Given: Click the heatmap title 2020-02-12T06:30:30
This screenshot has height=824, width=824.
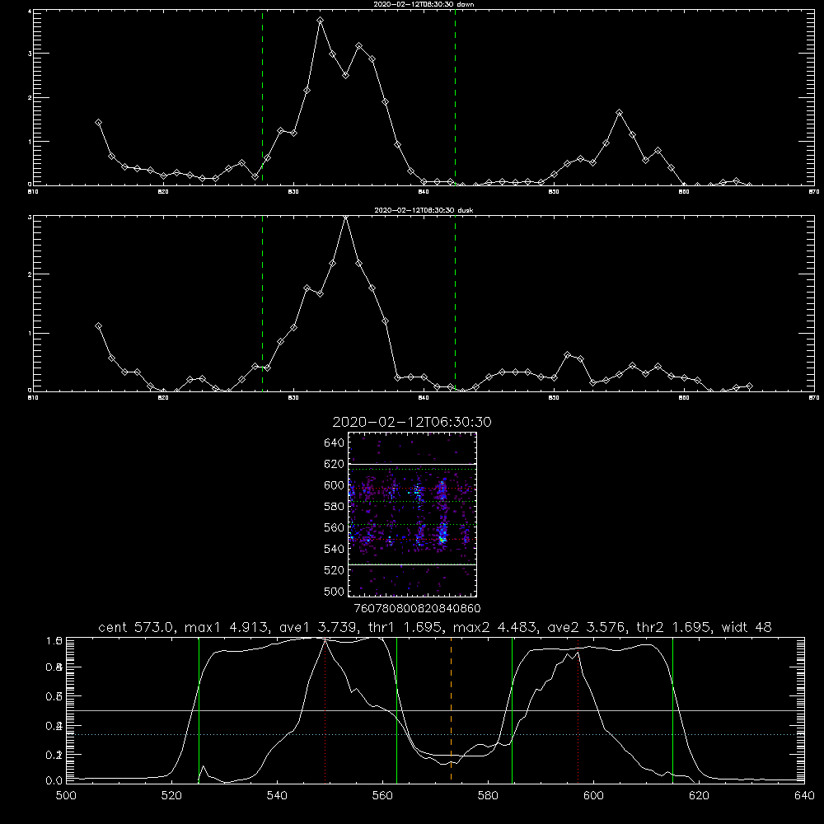Looking at the screenshot, I should click(x=412, y=422).
